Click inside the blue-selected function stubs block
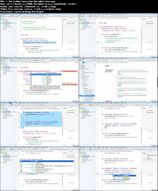 click(41, 120)
